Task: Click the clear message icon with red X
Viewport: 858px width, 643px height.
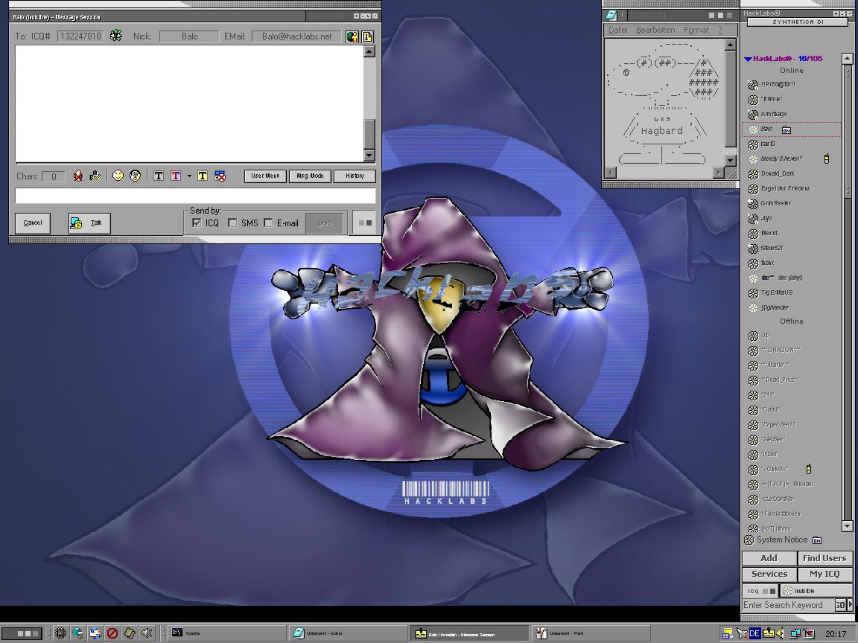Action: coord(220,176)
